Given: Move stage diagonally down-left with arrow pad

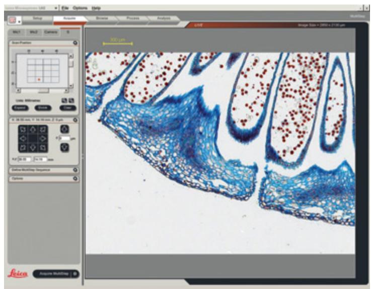Looking at the screenshot, I should (x=23, y=148).
